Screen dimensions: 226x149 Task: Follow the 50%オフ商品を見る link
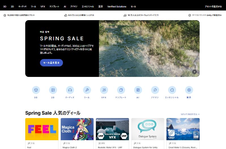190,114
